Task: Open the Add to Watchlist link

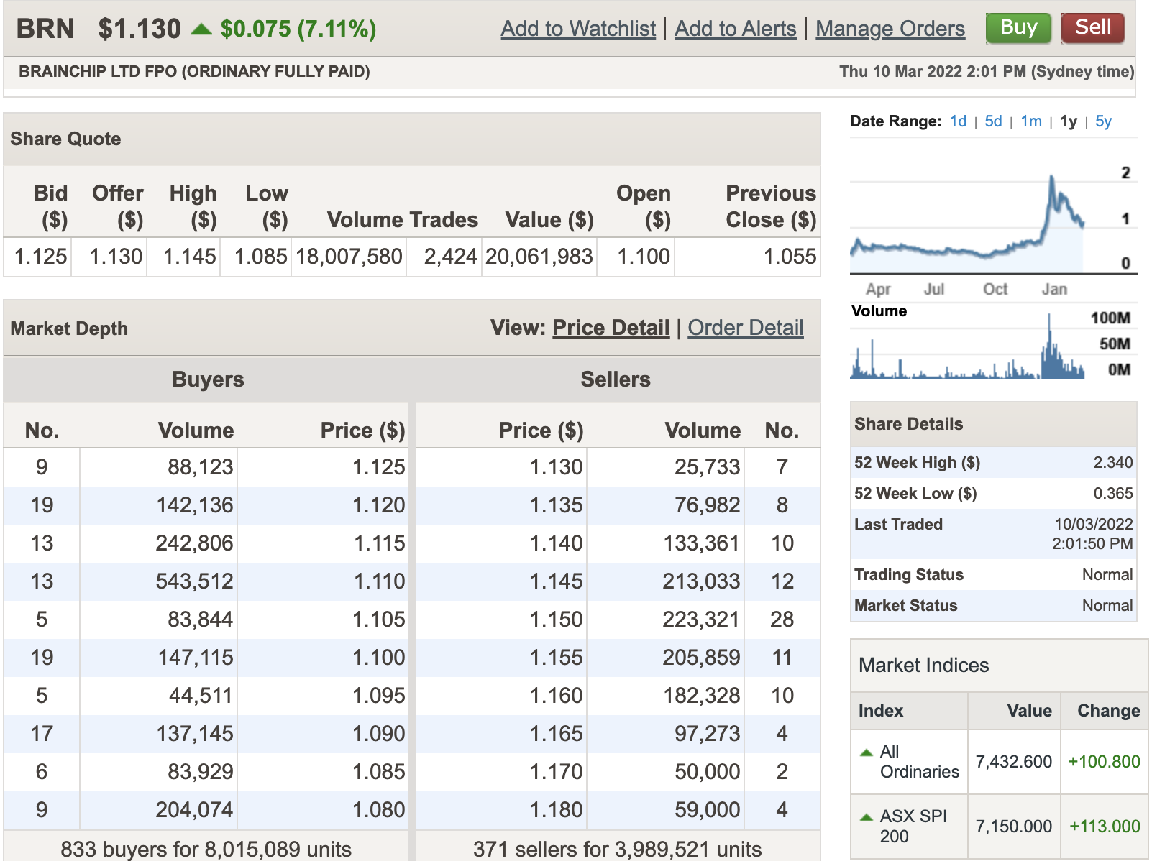Action: [578, 29]
